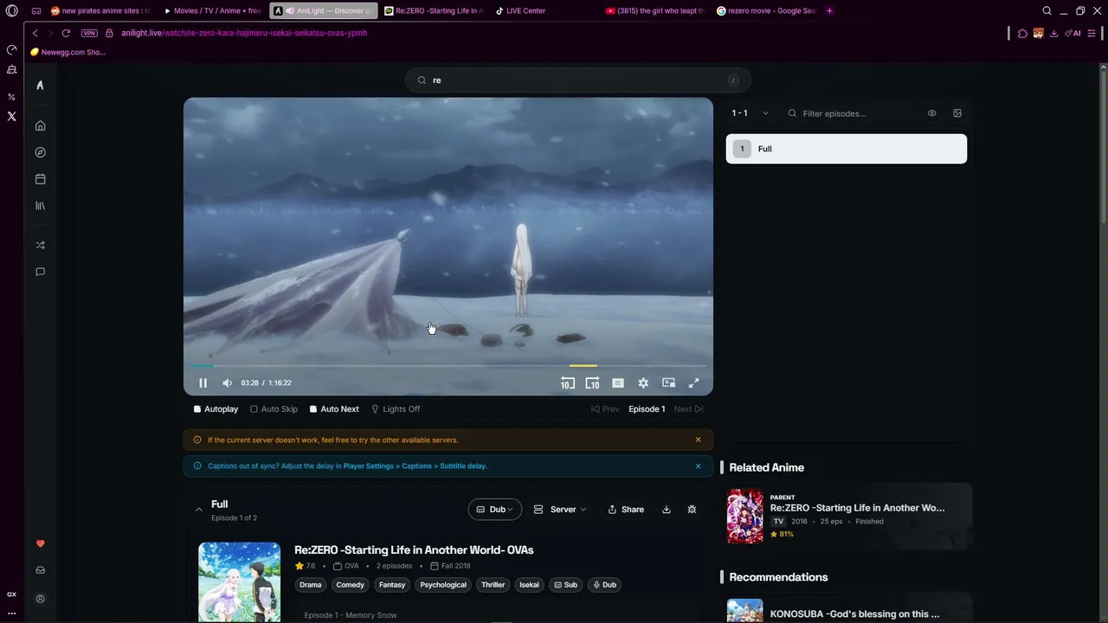1108x623 pixels.
Task: Open the browser extensions menu
Action: point(1022,33)
